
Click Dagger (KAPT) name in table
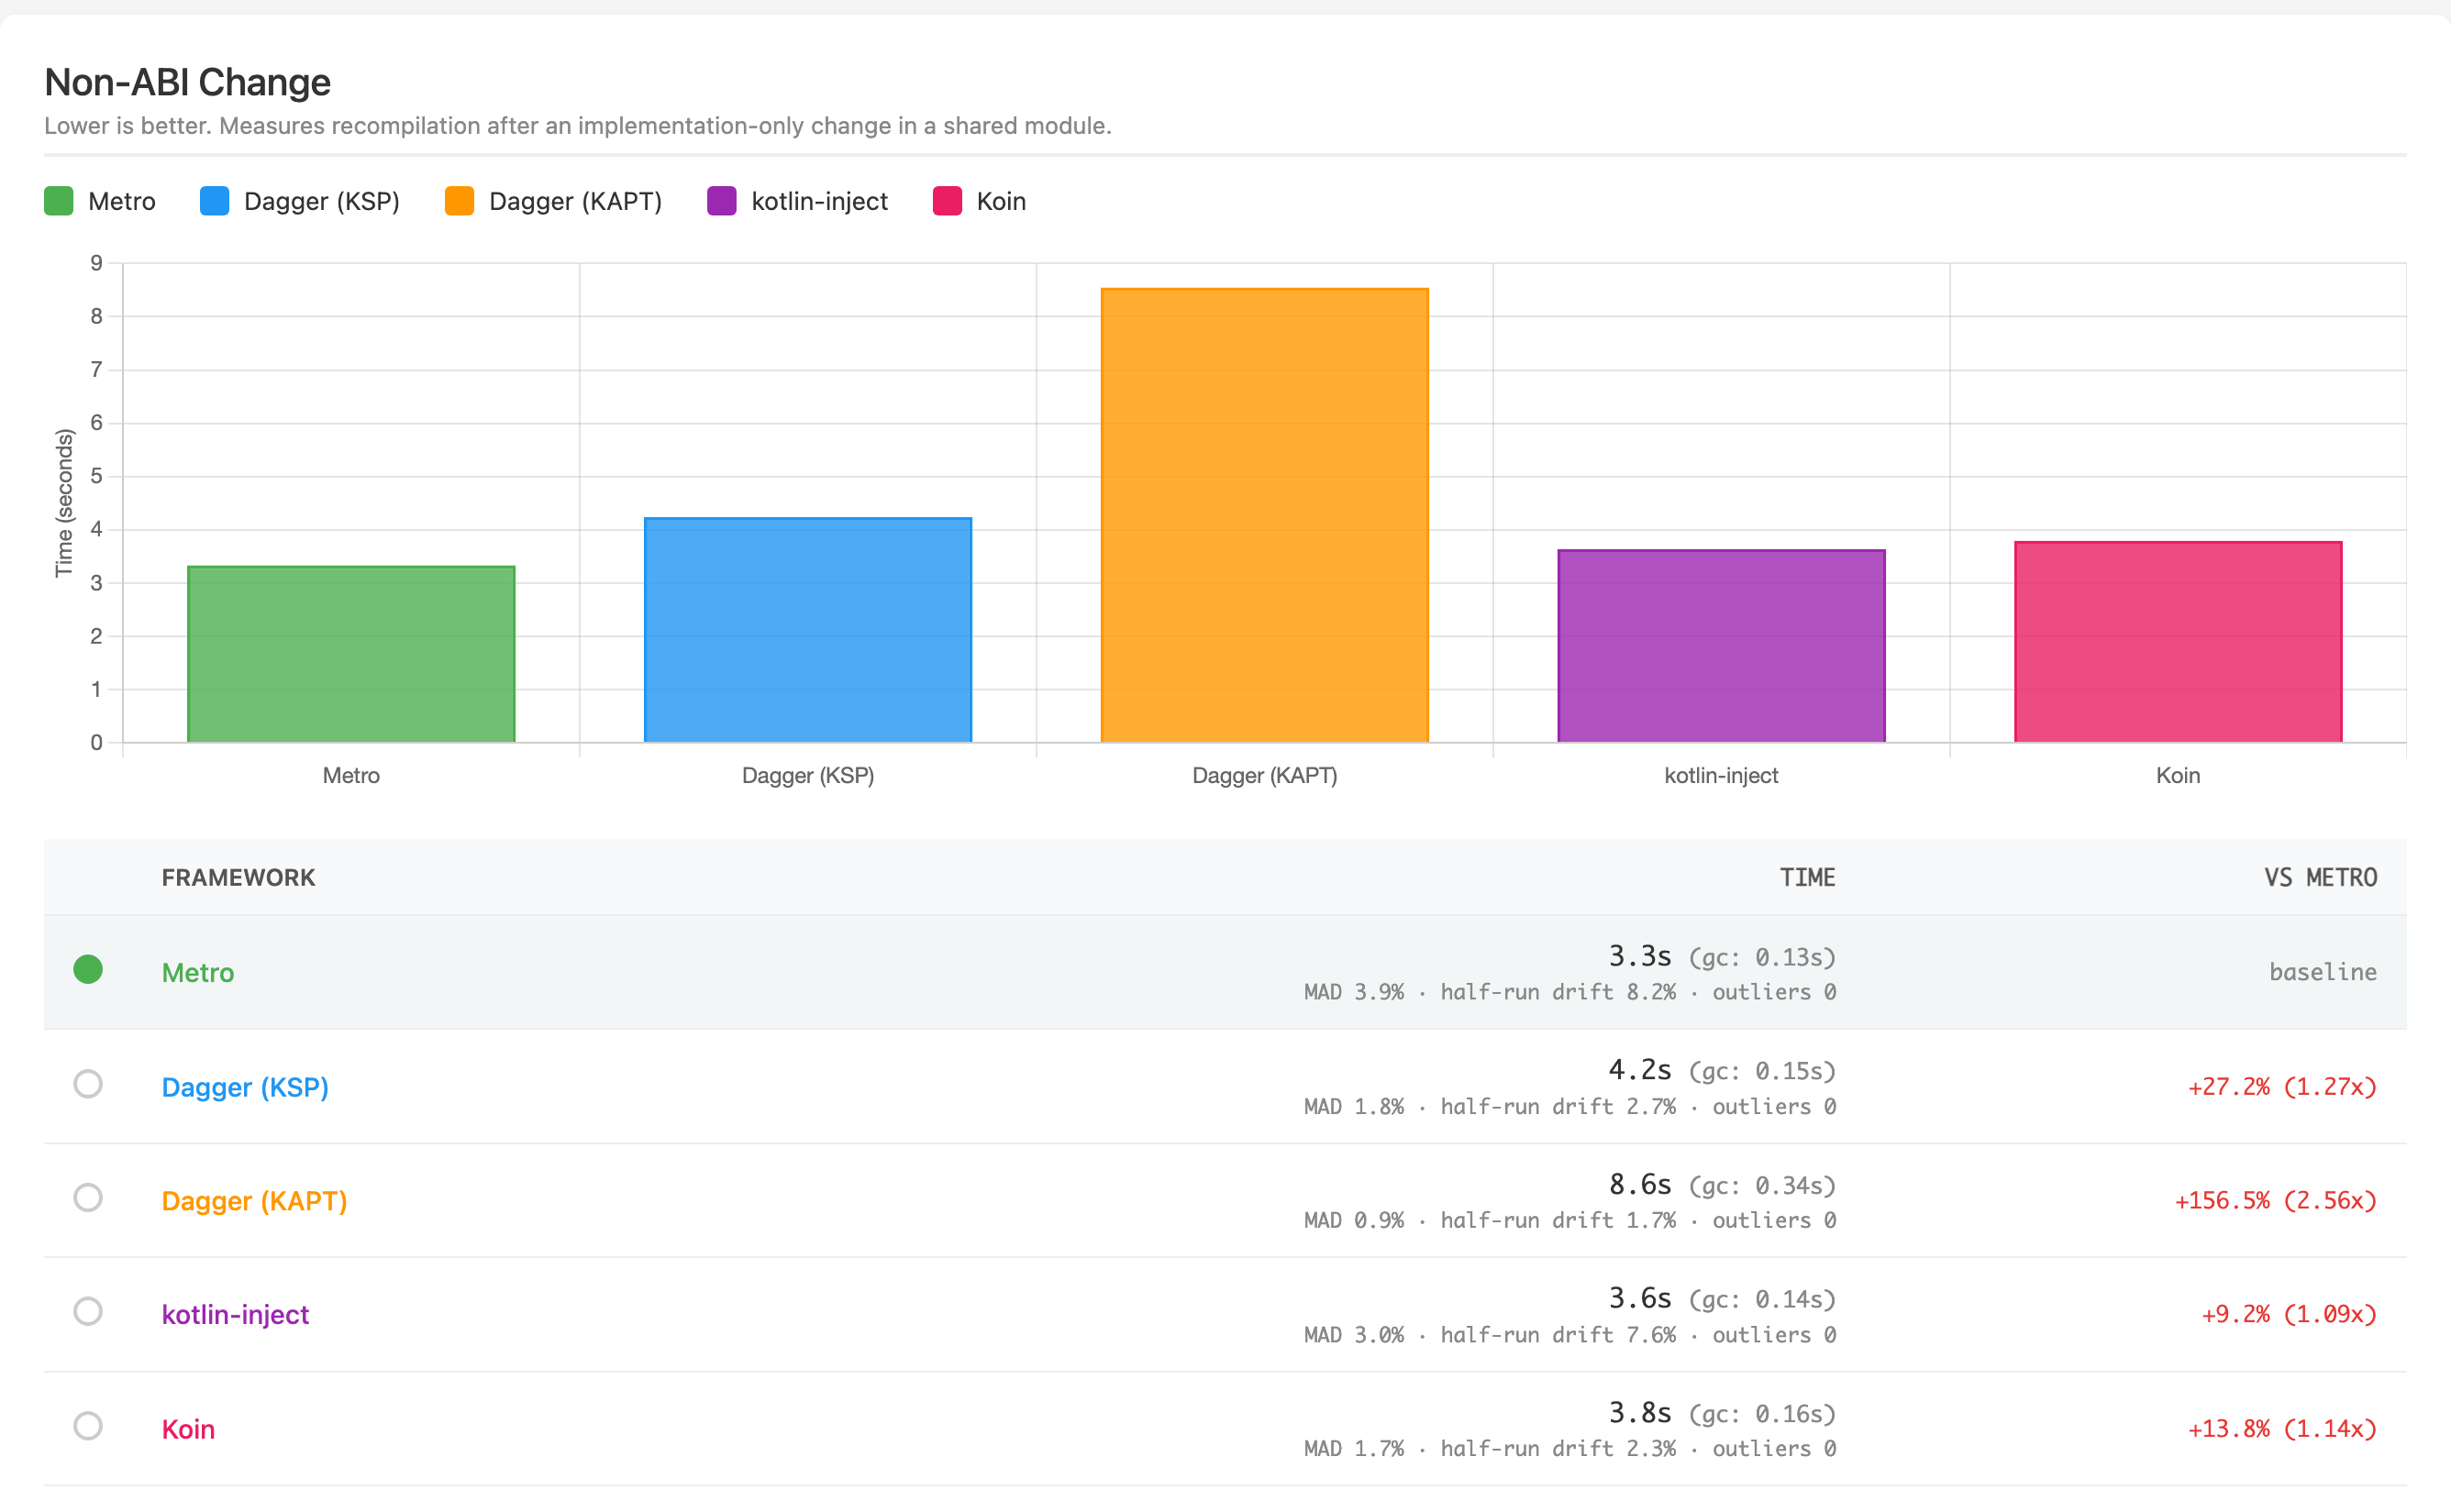254,1201
